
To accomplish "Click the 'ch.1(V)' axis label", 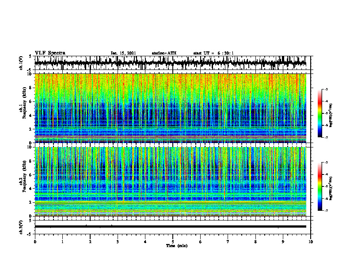I will click(21, 63).
